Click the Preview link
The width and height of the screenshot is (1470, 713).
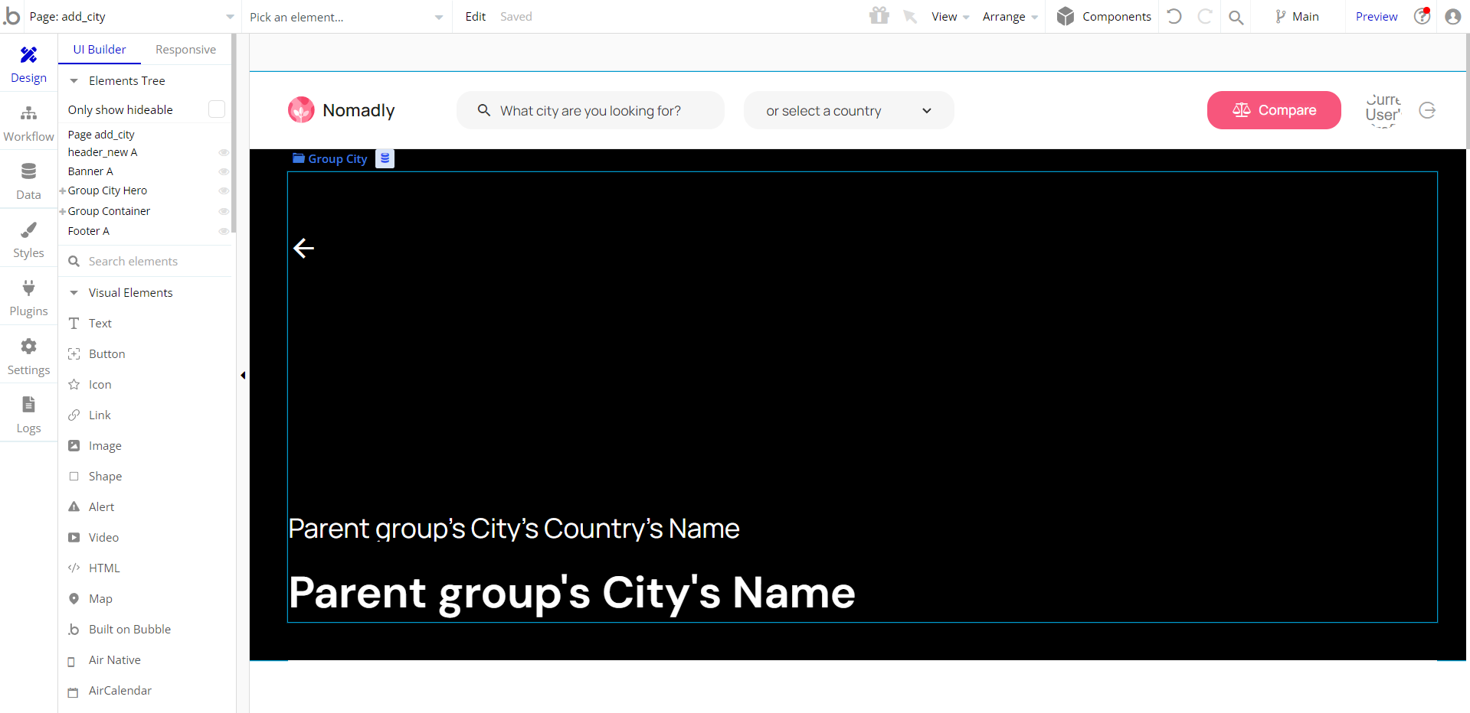click(1377, 16)
